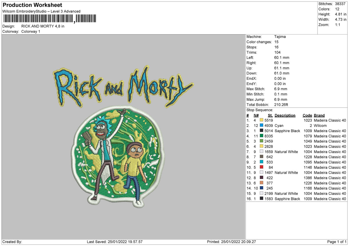Click the cyan swatch in stop 2
This screenshot has width=349, height=246.
(261, 126)
